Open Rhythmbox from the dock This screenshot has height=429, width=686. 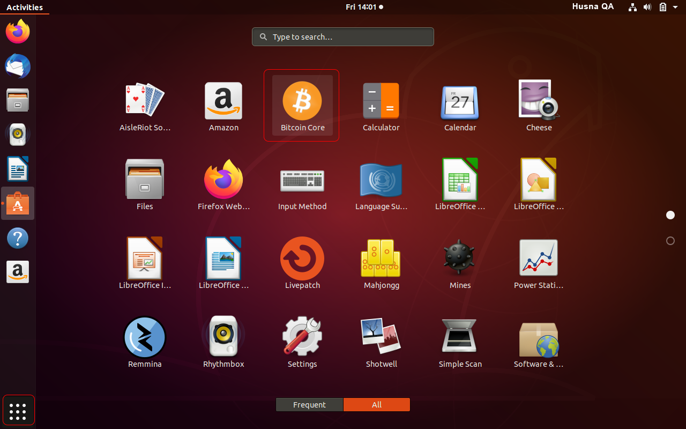click(18, 135)
